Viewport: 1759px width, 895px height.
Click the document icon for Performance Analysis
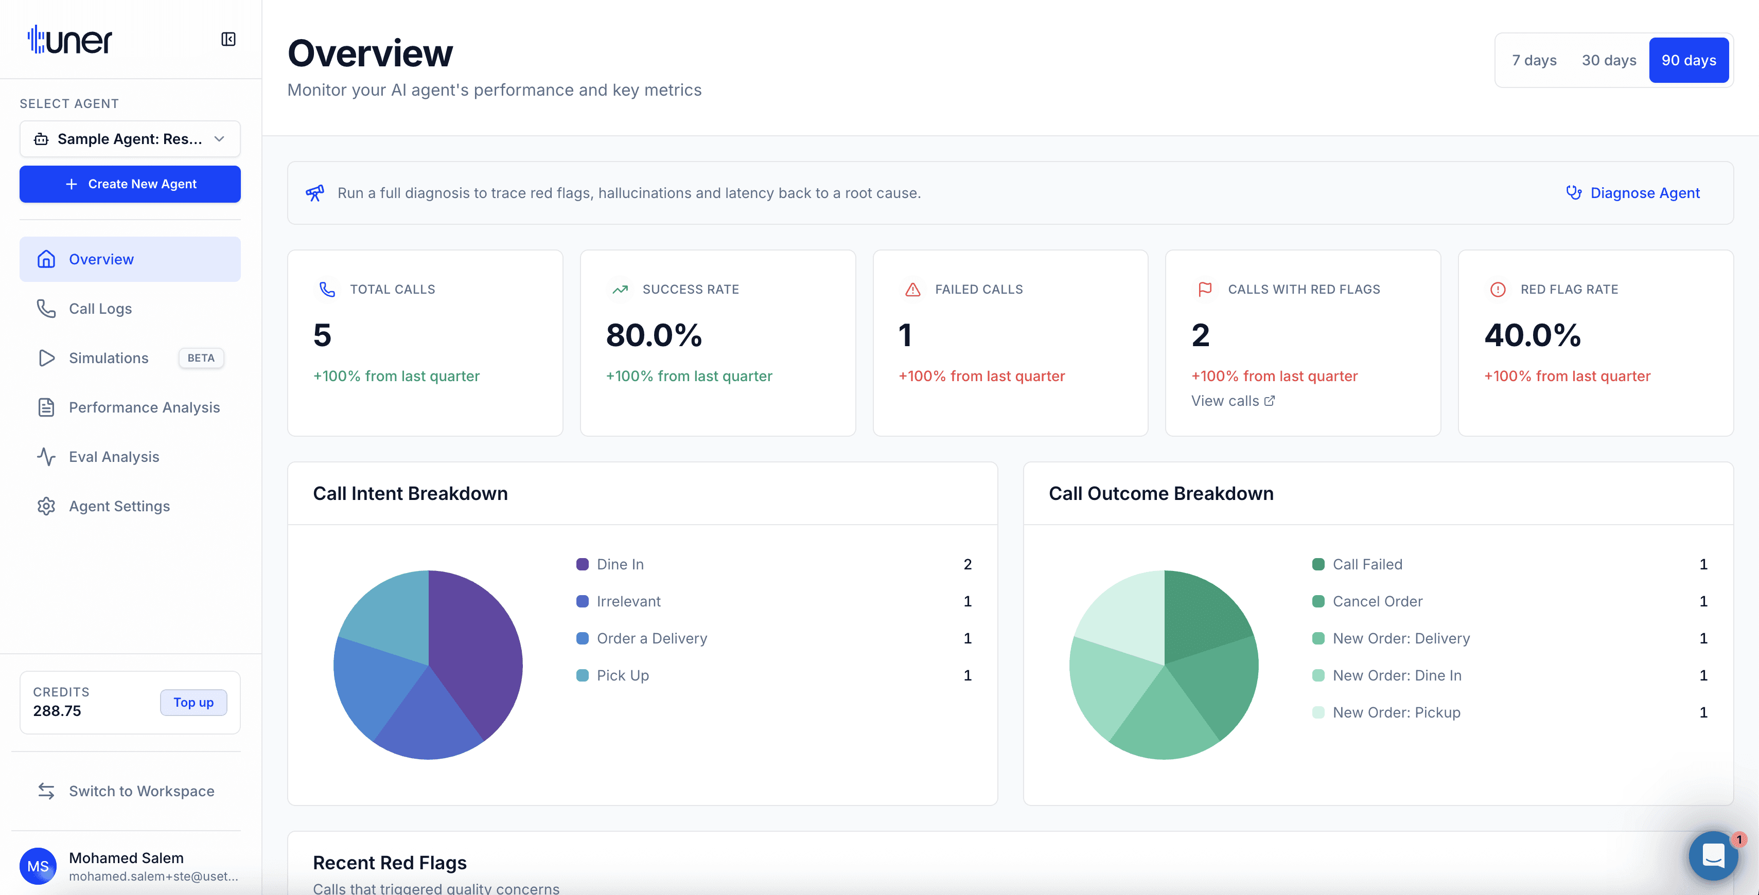[46, 407]
